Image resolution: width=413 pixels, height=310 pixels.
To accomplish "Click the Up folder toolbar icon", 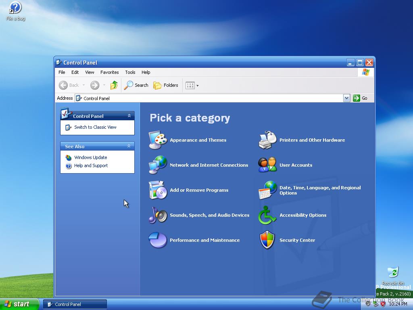I will 114,85.
